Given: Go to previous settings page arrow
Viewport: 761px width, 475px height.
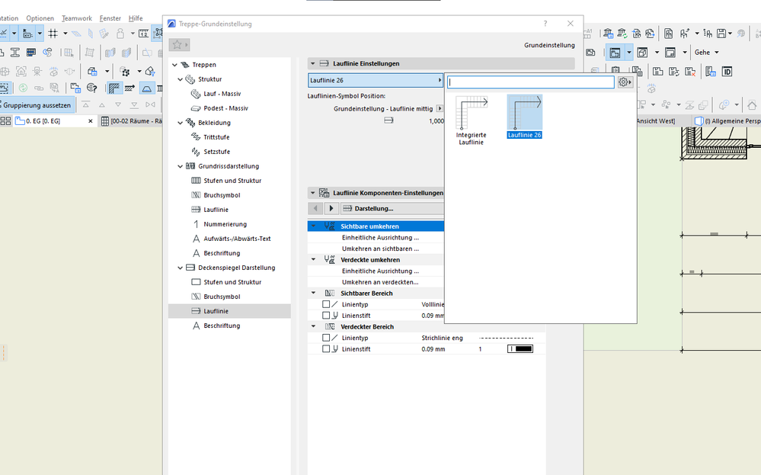Looking at the screenshot, I should (x=315, y=208).
